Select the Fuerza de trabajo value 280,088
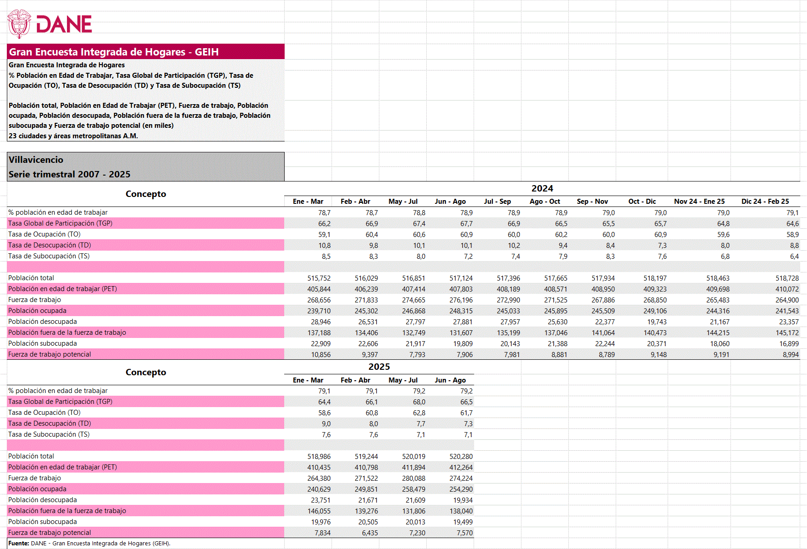Image resolution: width=807 pixels, height=549 pixels. point(414,478)
